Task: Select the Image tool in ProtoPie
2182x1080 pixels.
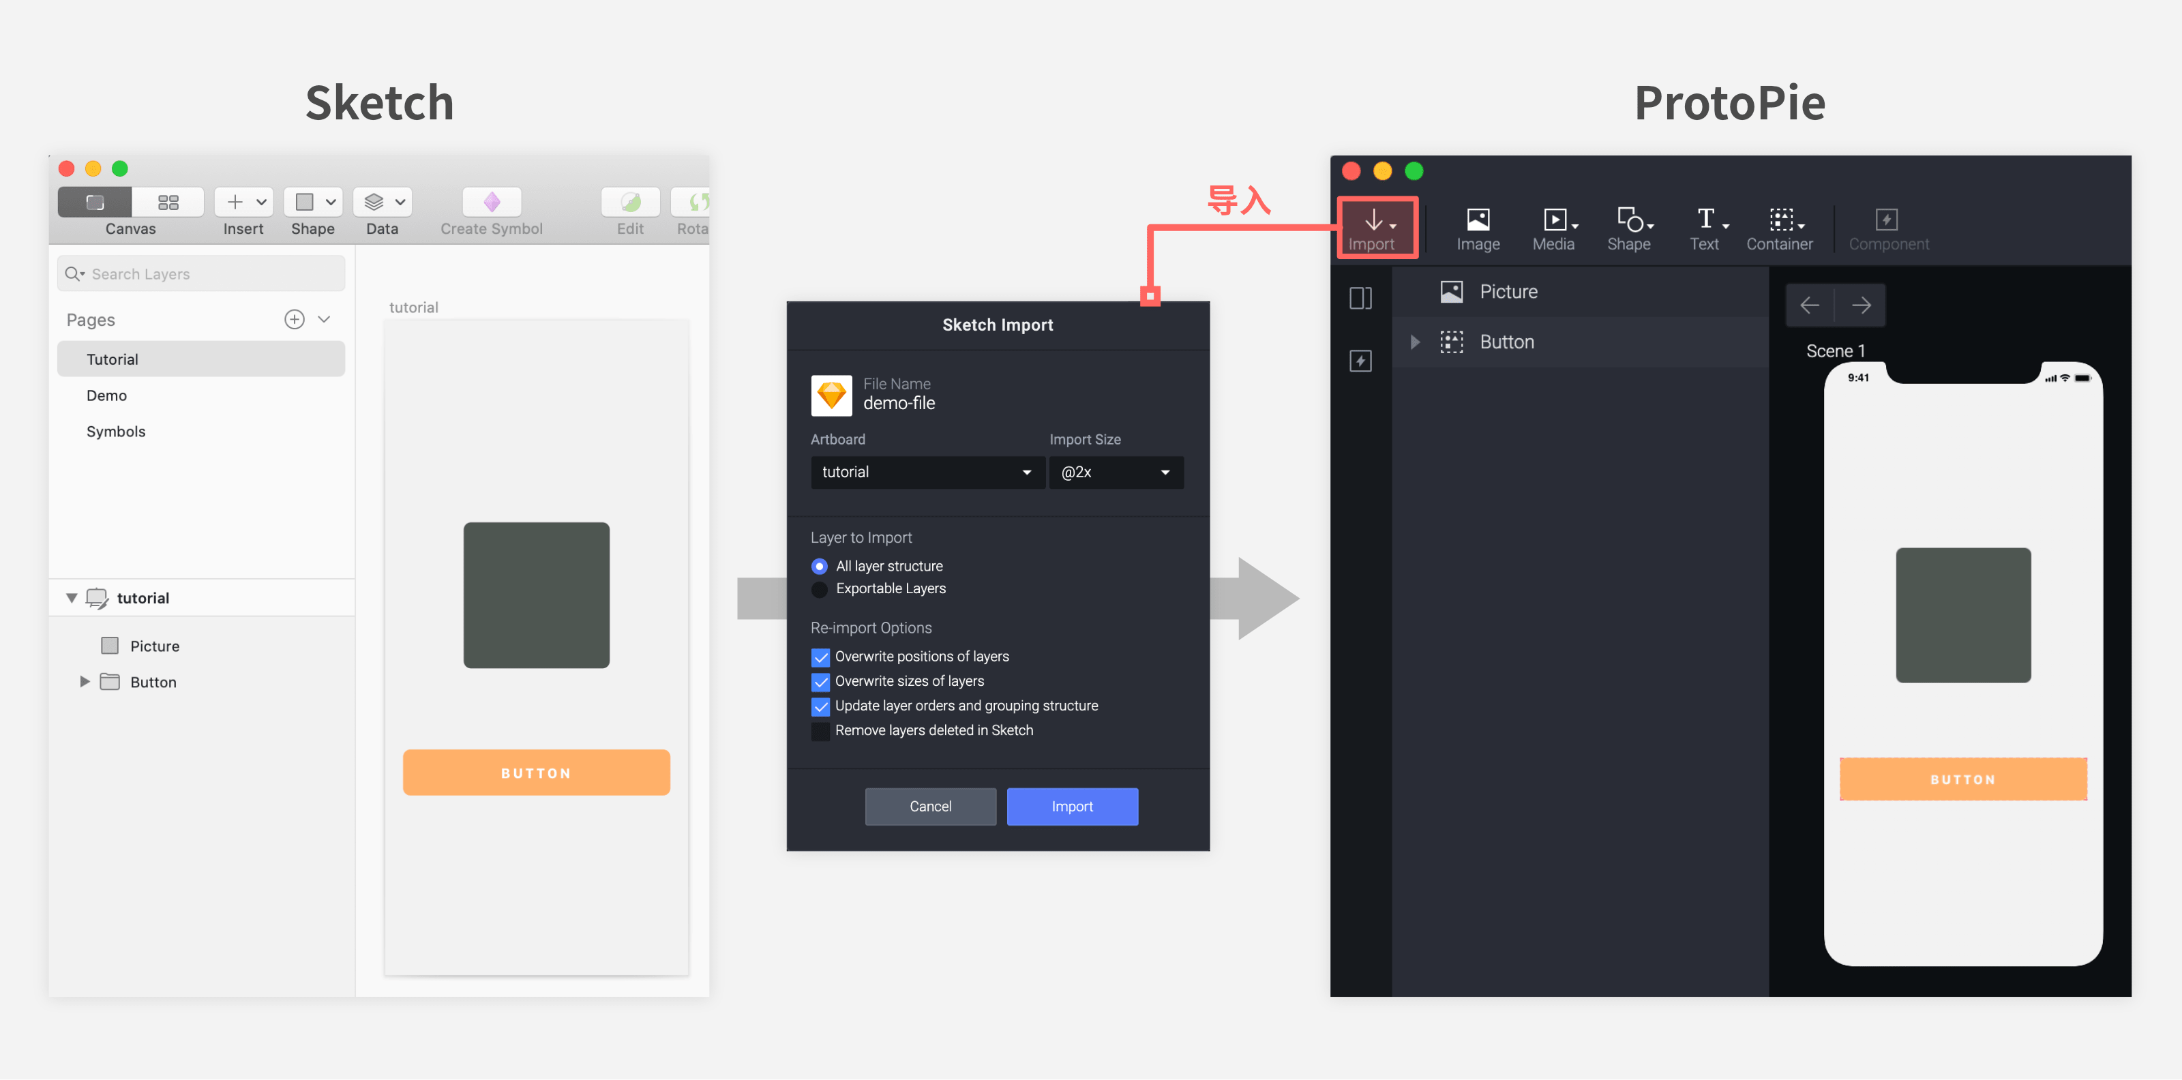Action: pos(1478,230)
